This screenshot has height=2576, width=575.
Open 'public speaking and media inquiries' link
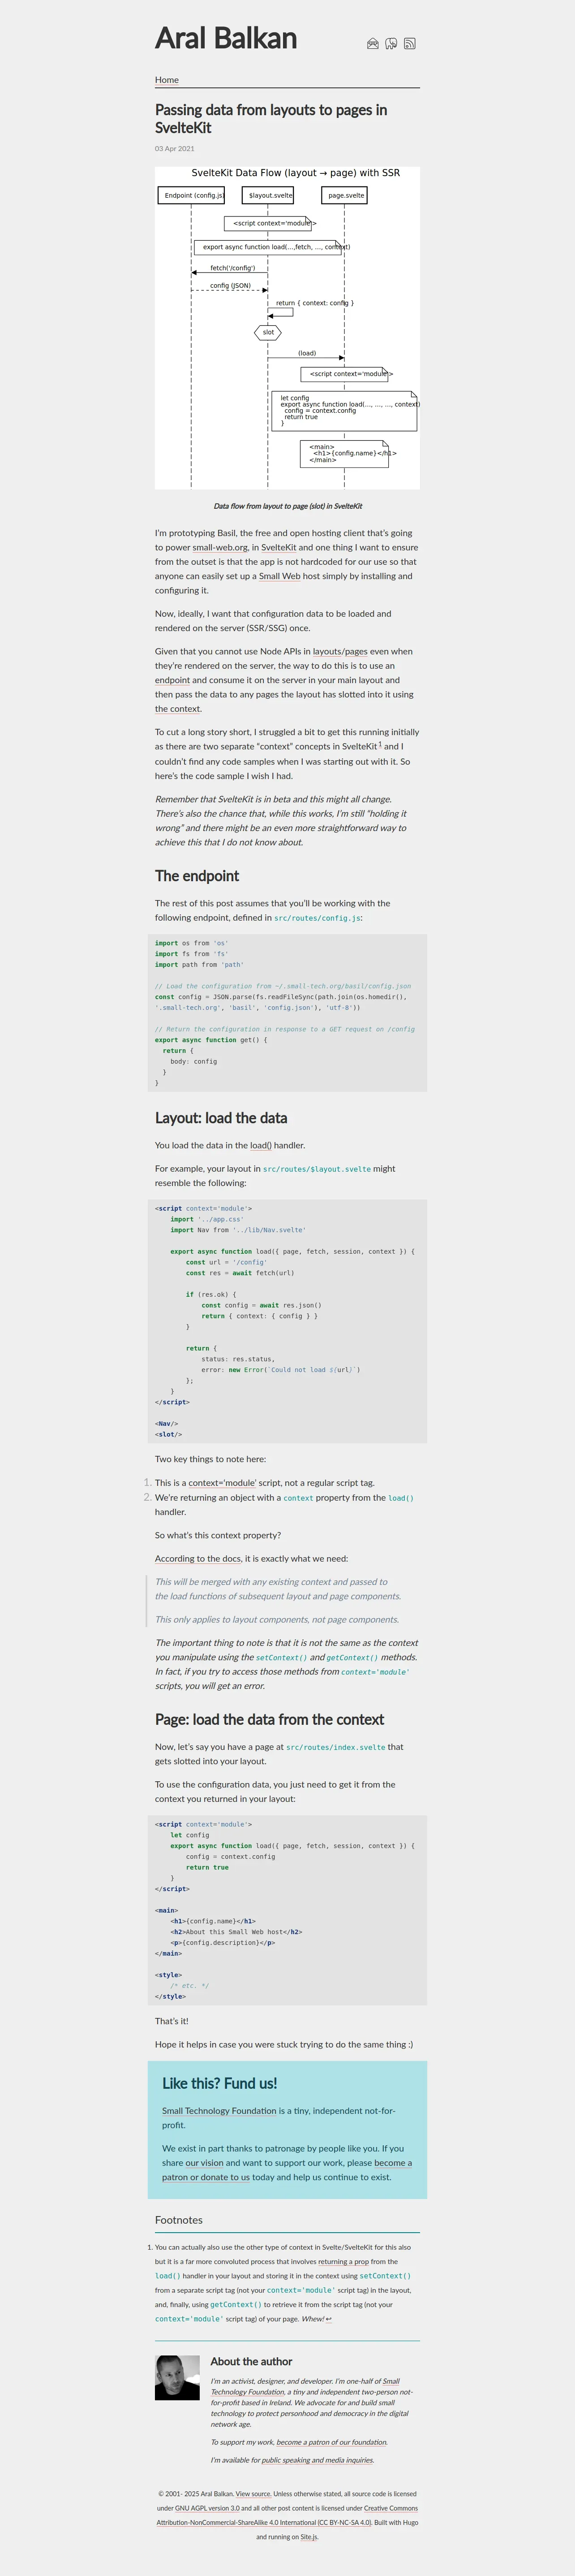tap(318, 2460)
